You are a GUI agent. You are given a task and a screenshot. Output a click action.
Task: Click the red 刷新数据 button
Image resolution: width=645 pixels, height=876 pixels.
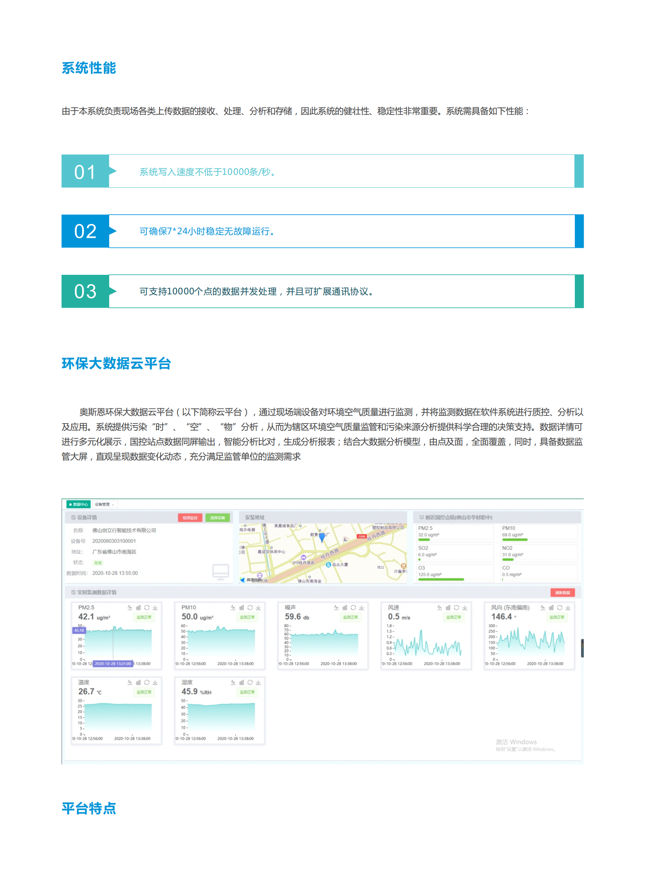point(562,592)
